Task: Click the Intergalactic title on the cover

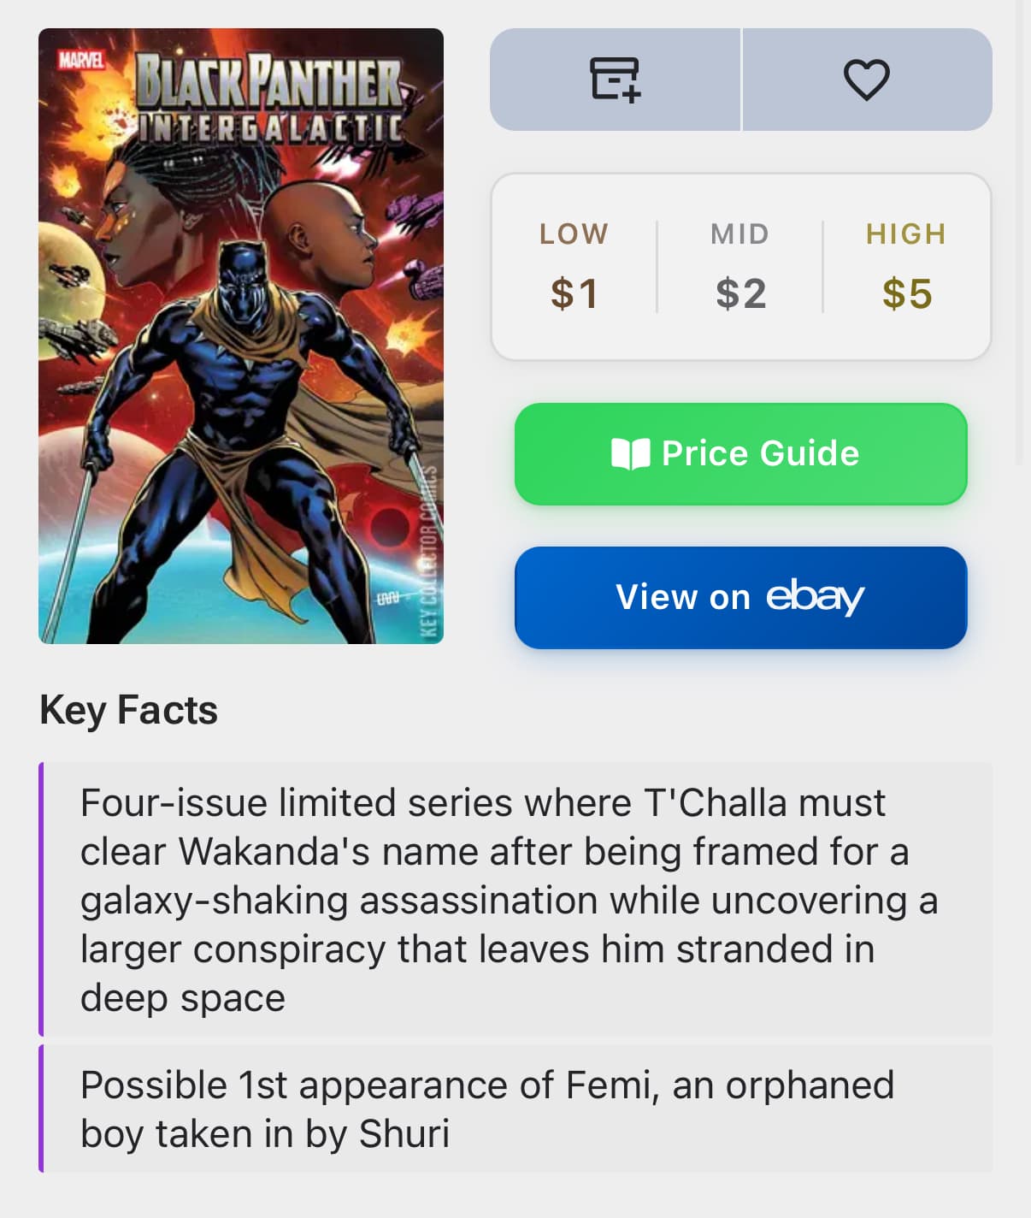Action: (271, 128)
